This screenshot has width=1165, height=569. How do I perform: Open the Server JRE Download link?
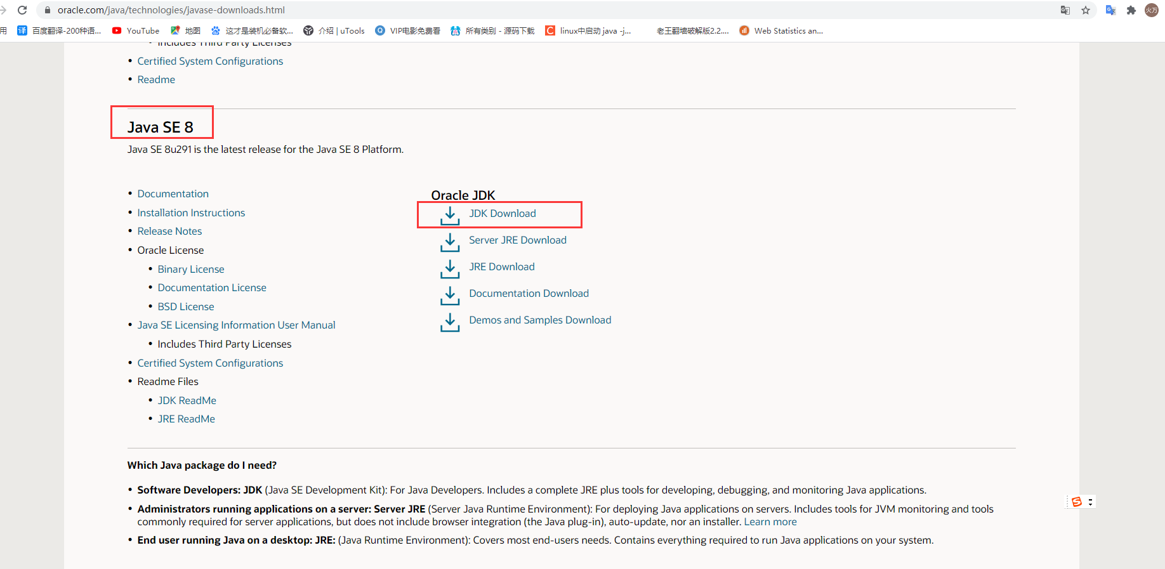coord(518,240)
